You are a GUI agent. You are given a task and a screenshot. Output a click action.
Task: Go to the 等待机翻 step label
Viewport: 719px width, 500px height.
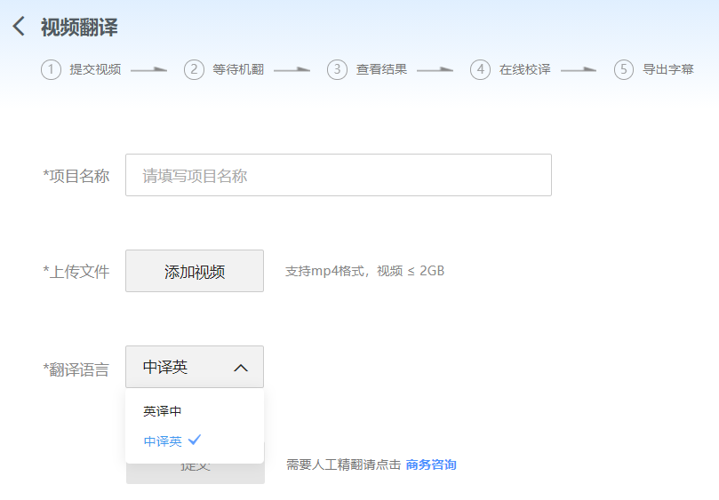click(x=238, y=69)
